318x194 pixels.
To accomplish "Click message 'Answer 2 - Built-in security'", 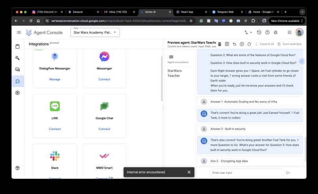I will click(250, 129).
